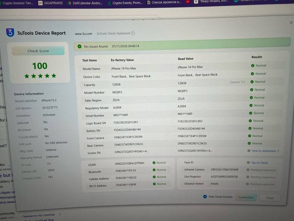Image resolution: width=294 pixels, height=221 pixels.
Task: Click the 3uTools shield logo
Action: click(x=10, y=32)
